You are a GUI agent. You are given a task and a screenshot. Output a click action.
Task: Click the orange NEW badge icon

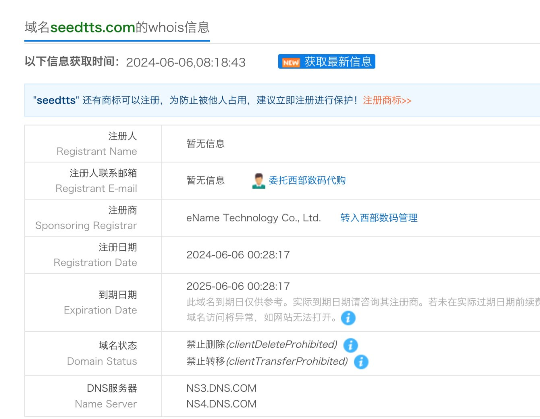pos(291,62)
